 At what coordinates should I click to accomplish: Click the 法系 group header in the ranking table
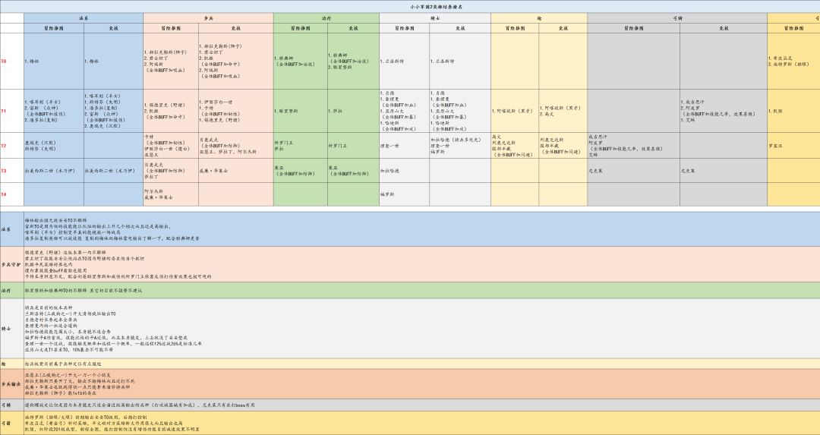84,17
